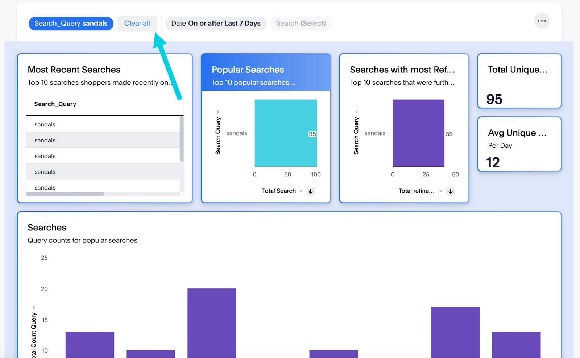Viewport: 580px width, 358px height.
Task: Click the sandals axis label in Popular Searches
Action: (x=237, y=133)
